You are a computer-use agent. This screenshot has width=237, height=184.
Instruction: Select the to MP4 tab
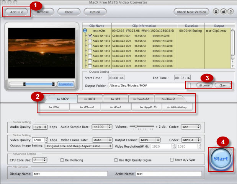pos(90,99)
